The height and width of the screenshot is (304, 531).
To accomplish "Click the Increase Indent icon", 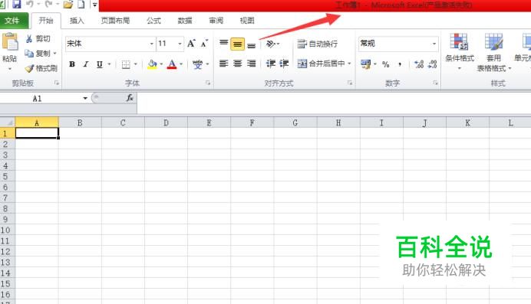I will tap(284, 64).
